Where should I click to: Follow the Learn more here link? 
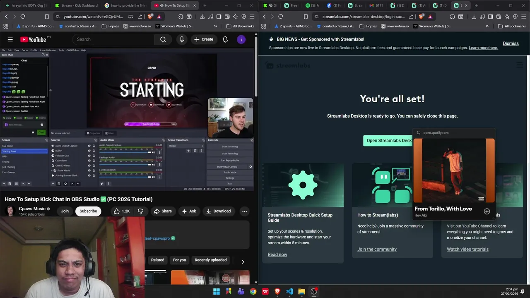click(483, 48)
